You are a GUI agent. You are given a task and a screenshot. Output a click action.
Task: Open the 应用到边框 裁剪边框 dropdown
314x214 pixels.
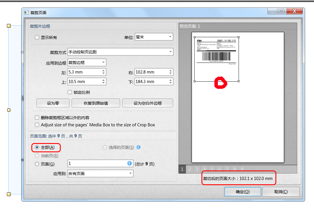pos(87,62)
